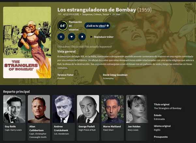
Task: Play the Reproducir tráiler link
Action: coord(104,37)
